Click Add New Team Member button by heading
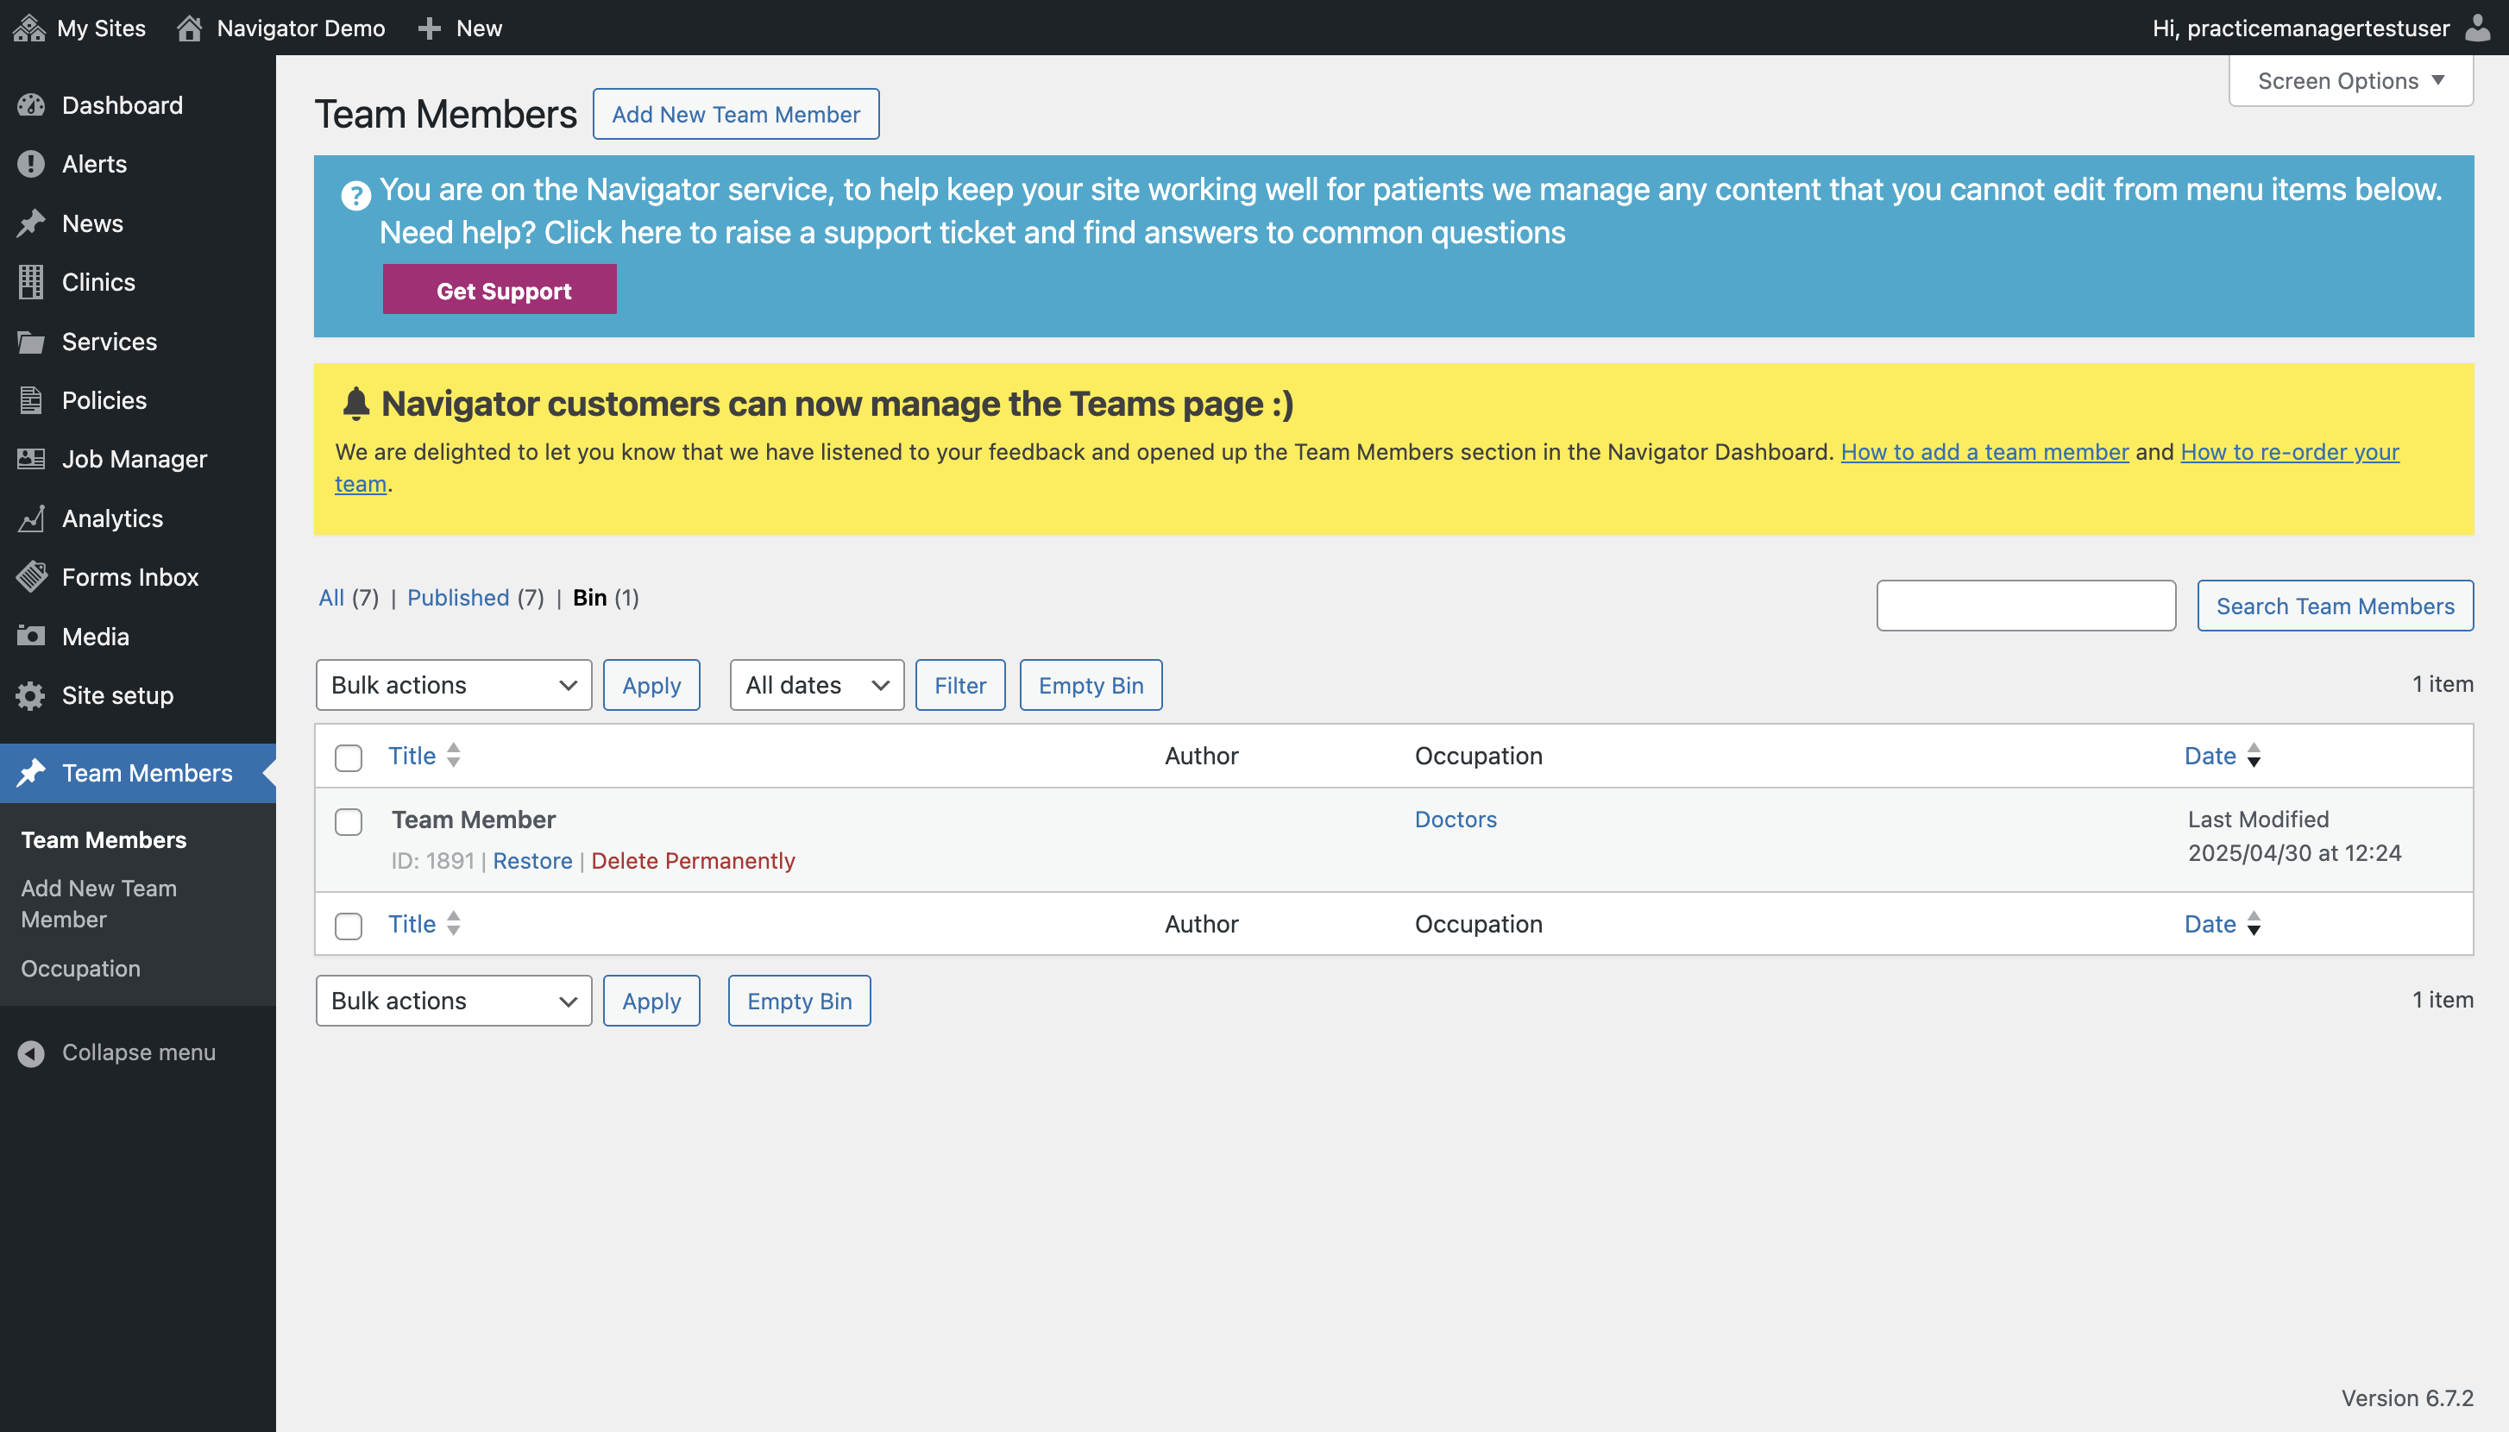This screenshot has width=2509, height=1432. tap(736, 114)
